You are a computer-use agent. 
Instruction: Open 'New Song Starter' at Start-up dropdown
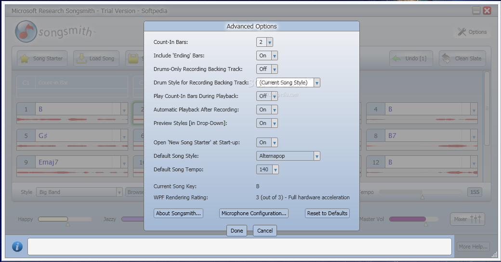tap(275, 142)
